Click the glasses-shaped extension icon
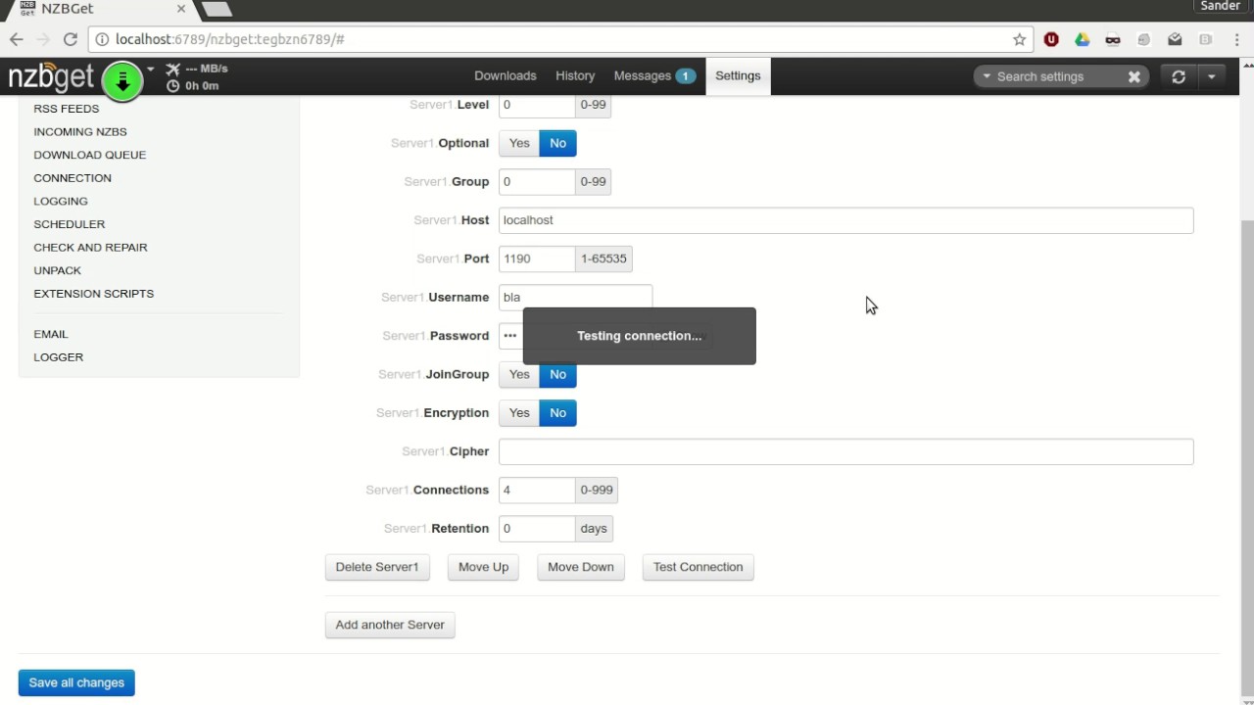 click(x=1113, y=40)
